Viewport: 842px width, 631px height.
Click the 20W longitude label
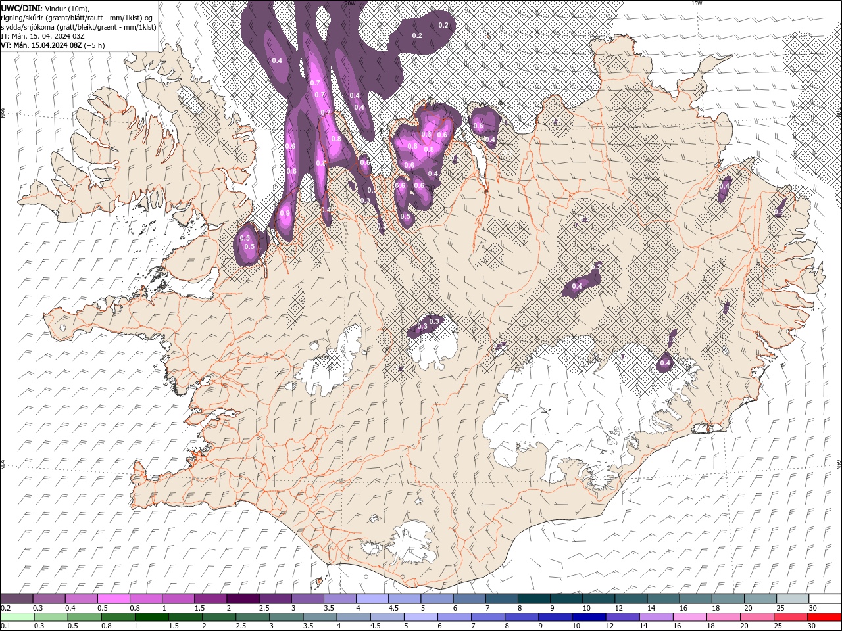(350, 3)
